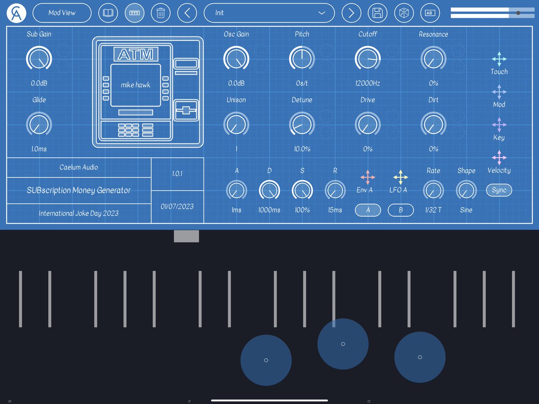
Task: Click the Detune knob
Action: click(x=302, y=124)
